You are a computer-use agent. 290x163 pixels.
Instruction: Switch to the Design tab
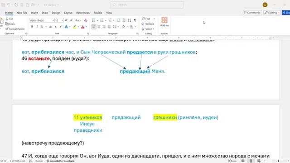(56, 13)
